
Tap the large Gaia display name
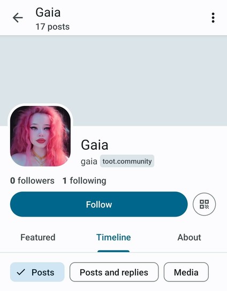[95, 145]
